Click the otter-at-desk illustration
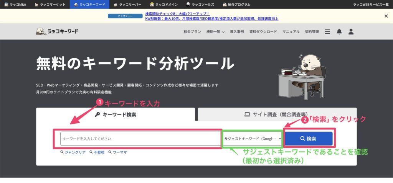 point(302,77)
